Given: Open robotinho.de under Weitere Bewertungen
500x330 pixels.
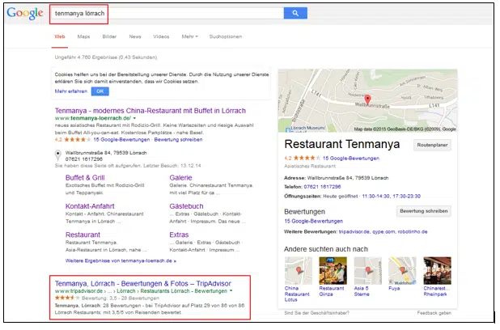Looking at the screenshot, I should pyautogui.click(x=413, y=232).
